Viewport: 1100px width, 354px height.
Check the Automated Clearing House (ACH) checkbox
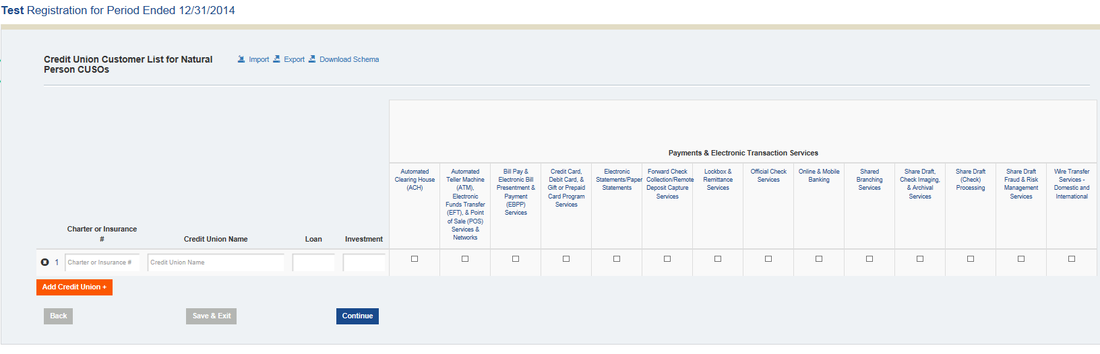click(x=415, y=259)
